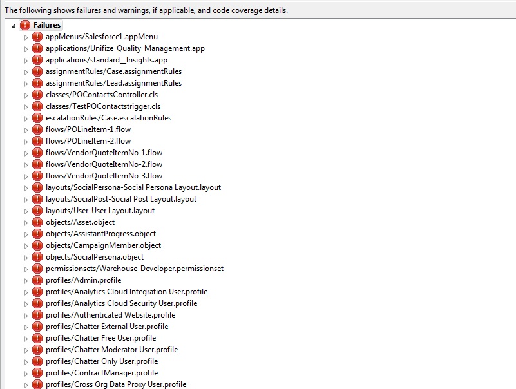Select objects/CampaignMember.object row text
516x389 pixels.
click(103, 245)
